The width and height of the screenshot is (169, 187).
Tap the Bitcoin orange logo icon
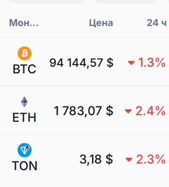coord(25,53)
